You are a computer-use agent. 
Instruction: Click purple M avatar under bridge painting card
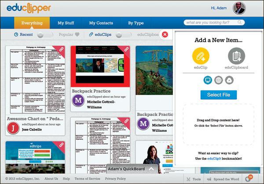click(143, 124)
